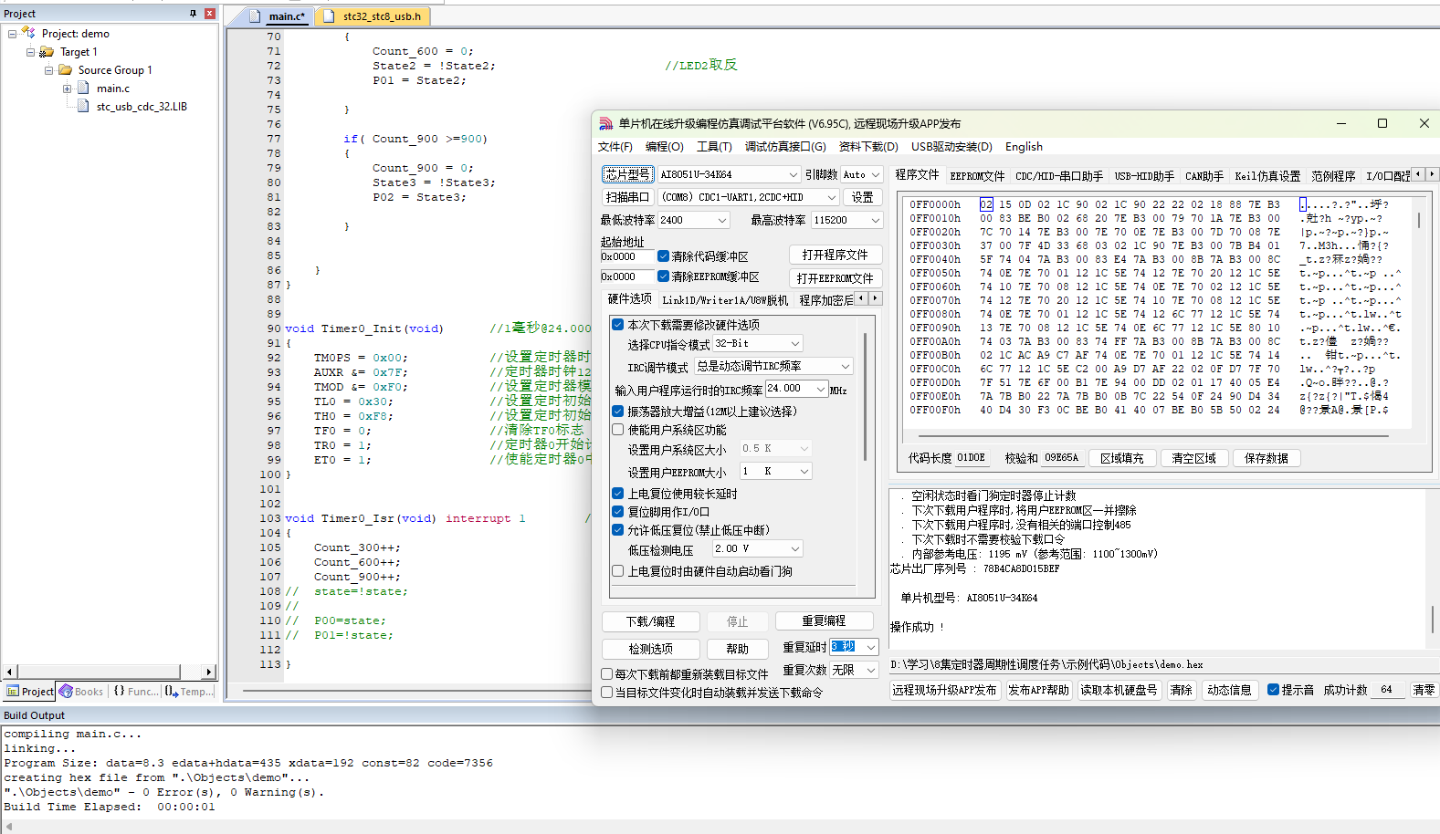1440x834 pixels.
Task: Toggle 本次下载需要修改硬件选项 checkbox
Action: click(x=618, y=324)
